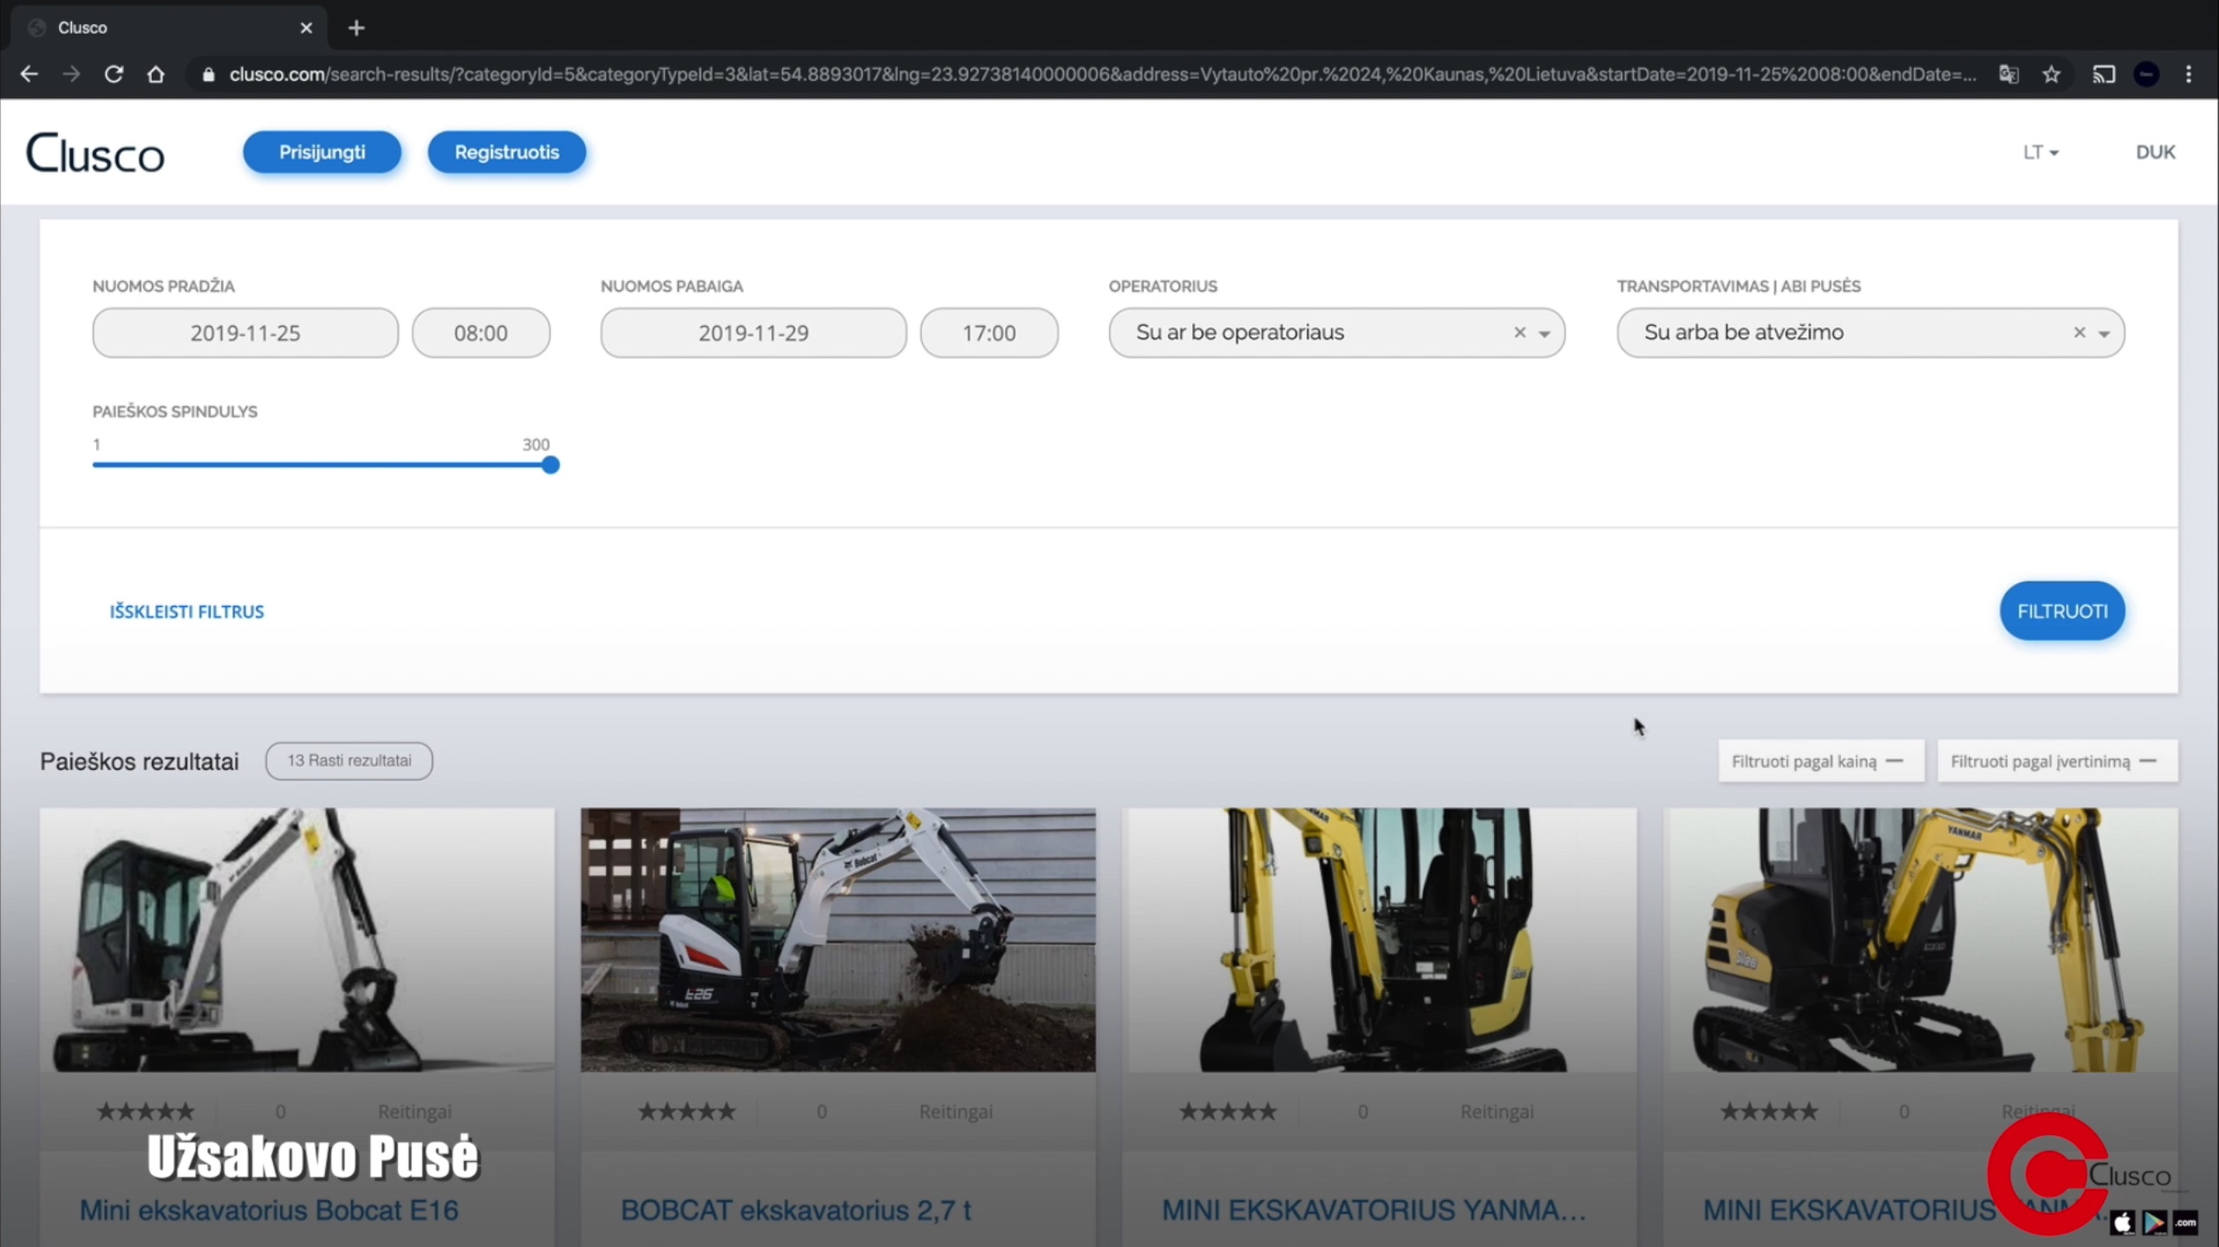This screenshot has height=1247, width=2219.
Task: Open a new browser tab
Action: click(x=356, y=28)
